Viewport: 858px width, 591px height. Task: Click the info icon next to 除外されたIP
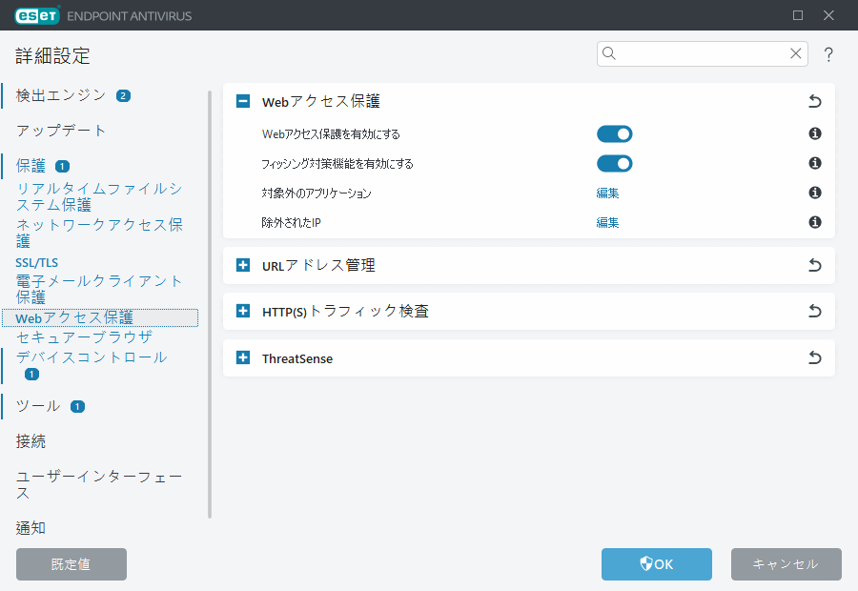[x=814, y=221]
